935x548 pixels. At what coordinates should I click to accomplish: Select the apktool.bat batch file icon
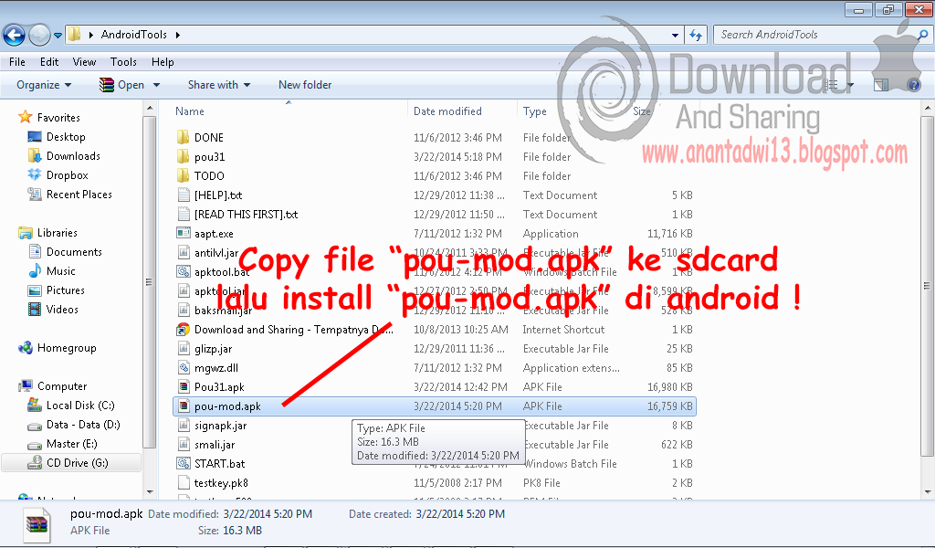click(183, 272)
